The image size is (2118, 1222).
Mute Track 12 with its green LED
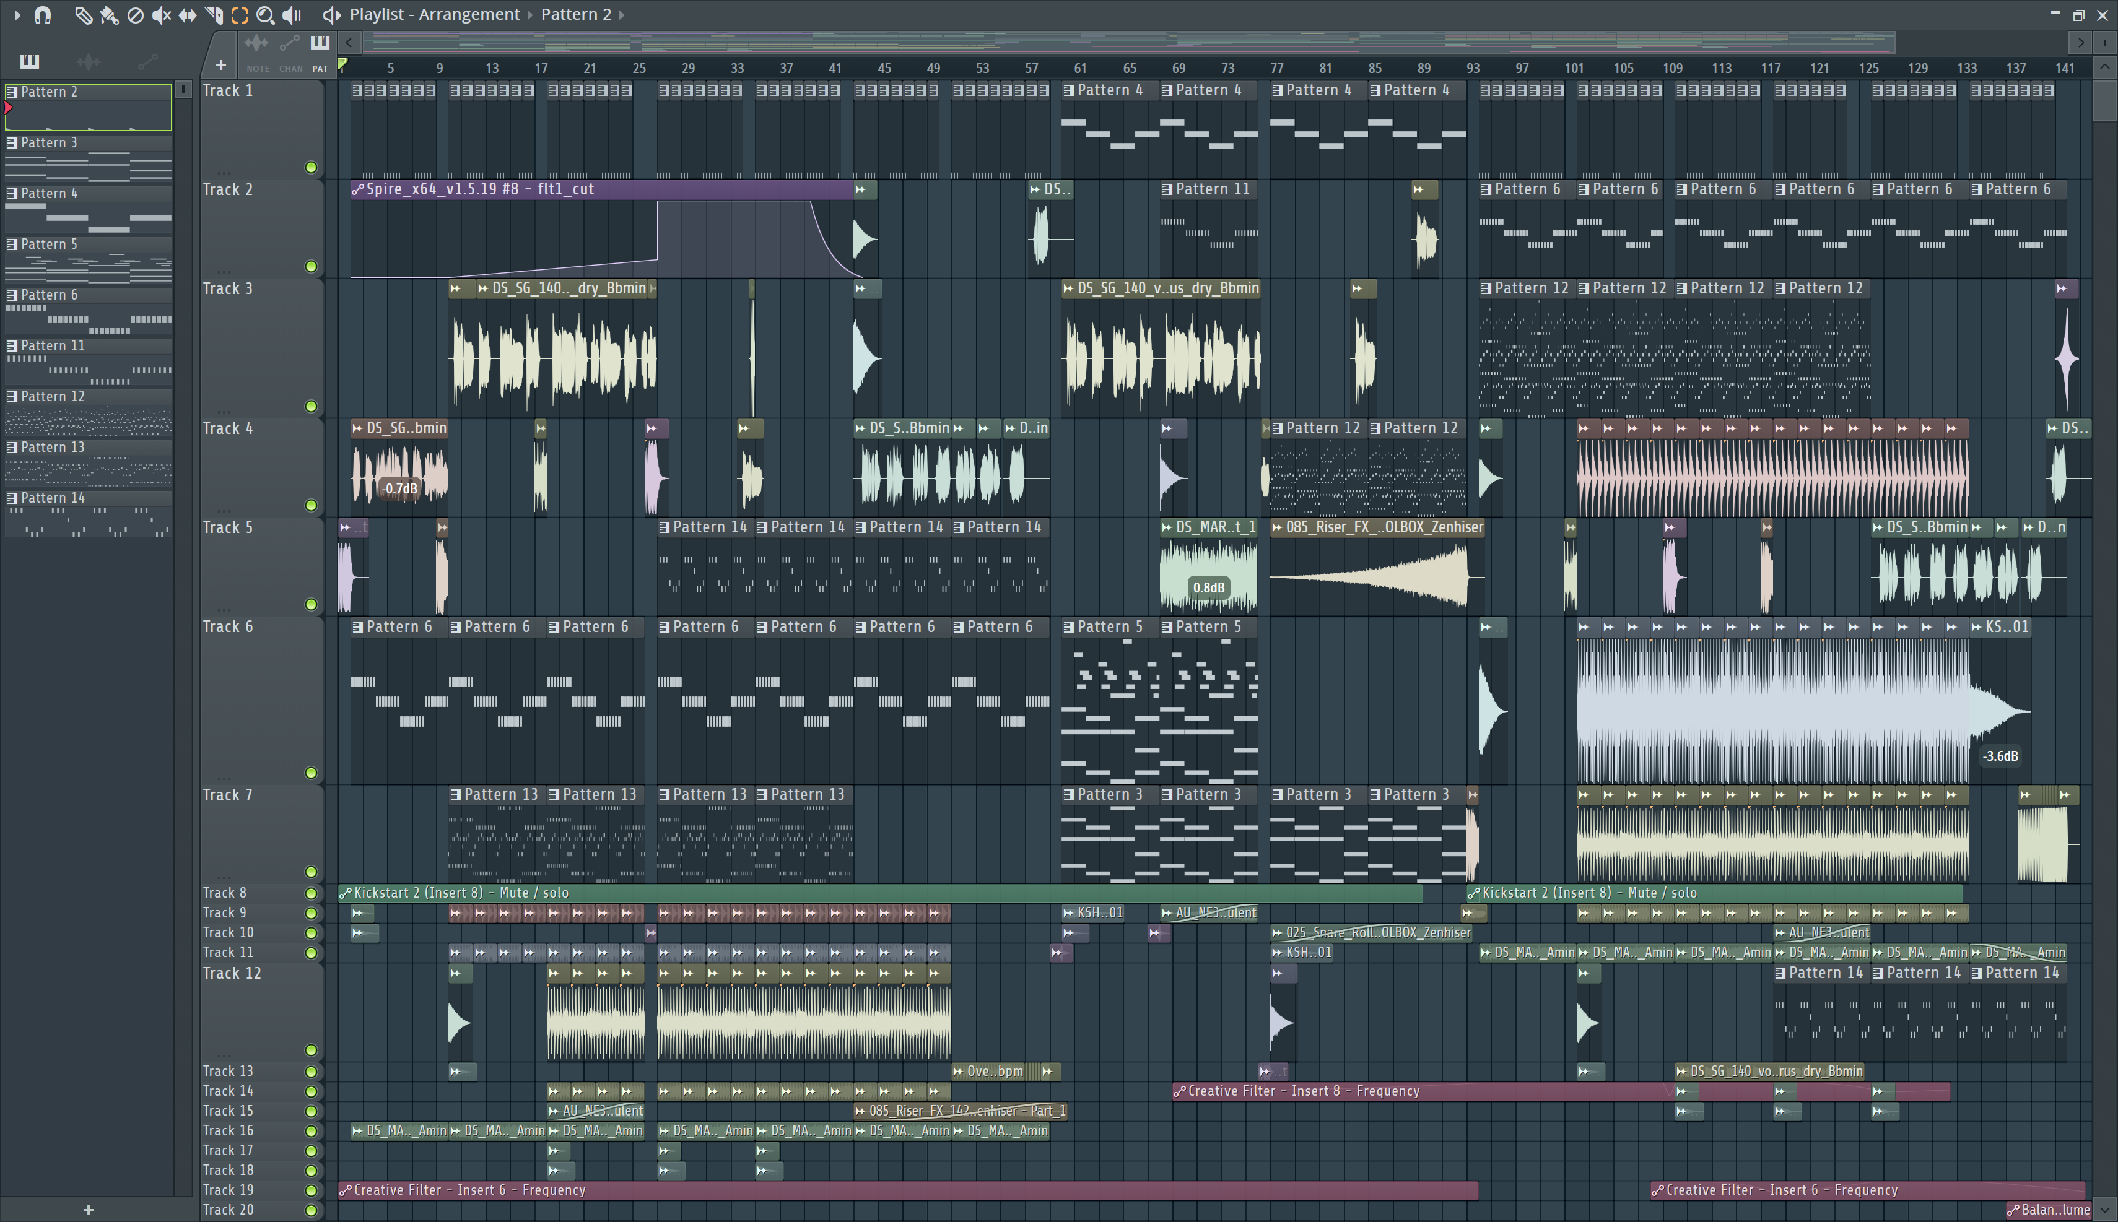[x=311, y=1050]
